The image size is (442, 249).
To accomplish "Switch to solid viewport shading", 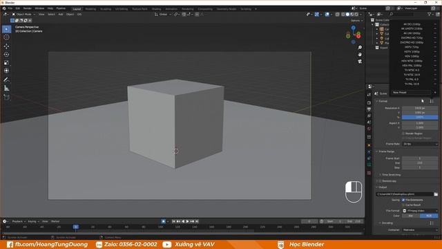I will (x=347, y=14).
